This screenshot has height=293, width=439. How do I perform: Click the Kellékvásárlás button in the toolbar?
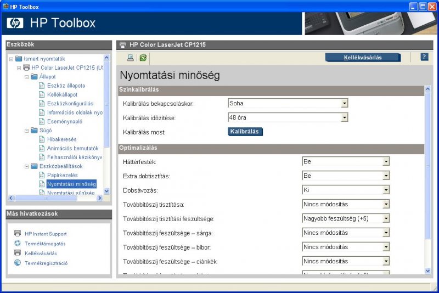(x=363, y=58)
